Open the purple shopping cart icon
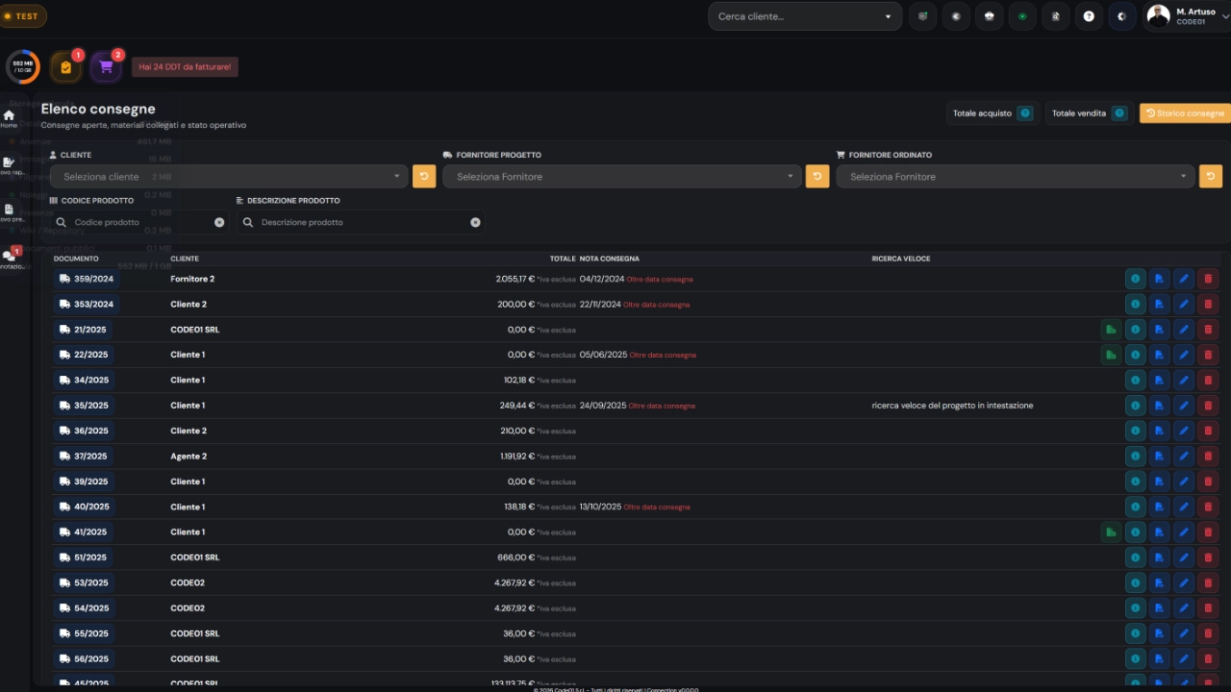The width and height of the screenshot is (1231, 692). (x=106, y=67)
